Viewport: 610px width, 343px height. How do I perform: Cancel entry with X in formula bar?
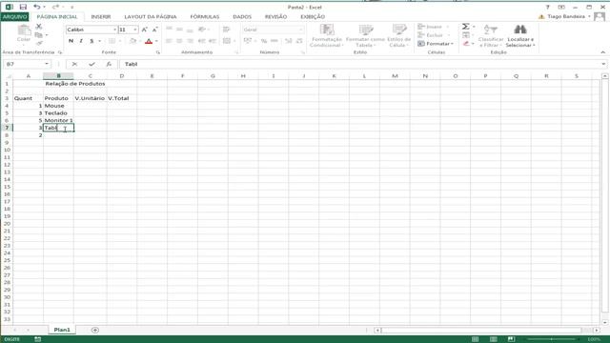coord(74,64)
